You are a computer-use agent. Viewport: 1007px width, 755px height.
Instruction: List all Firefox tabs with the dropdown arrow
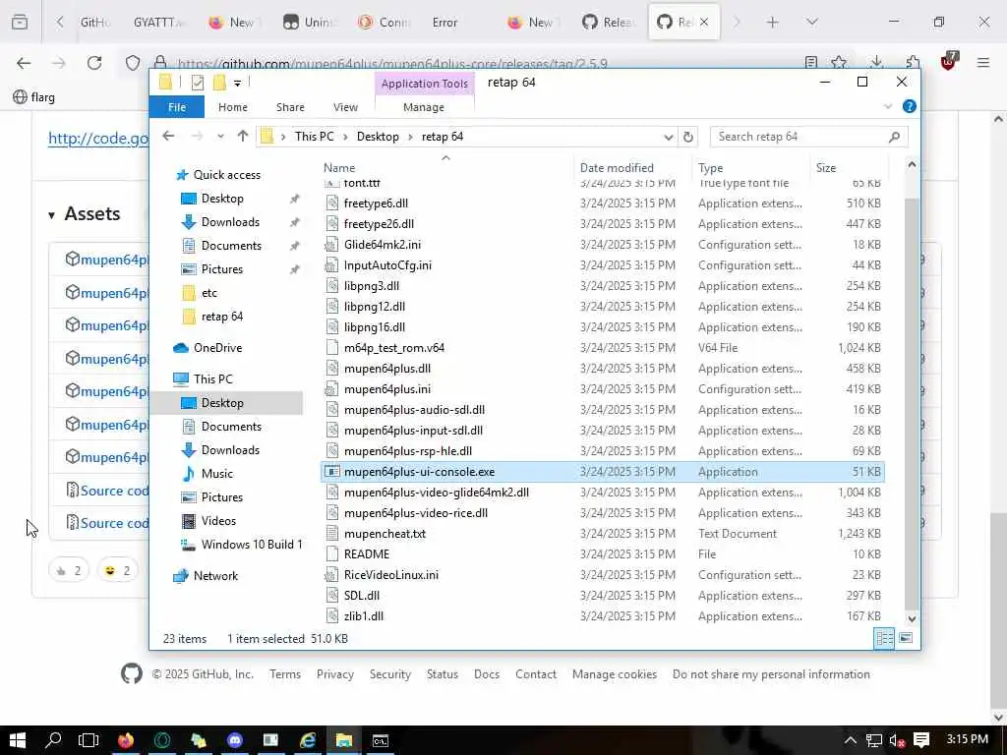coord(812,23)
